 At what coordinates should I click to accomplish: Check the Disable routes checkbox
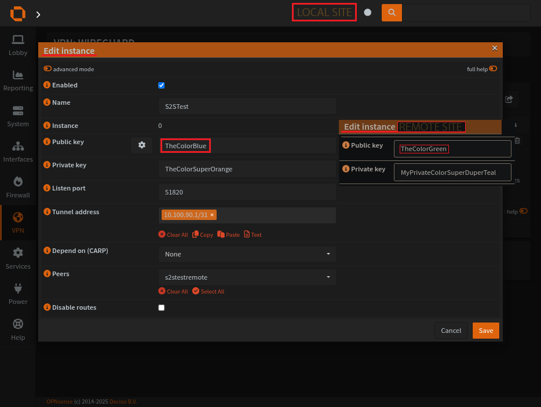[x=161, y=307]
